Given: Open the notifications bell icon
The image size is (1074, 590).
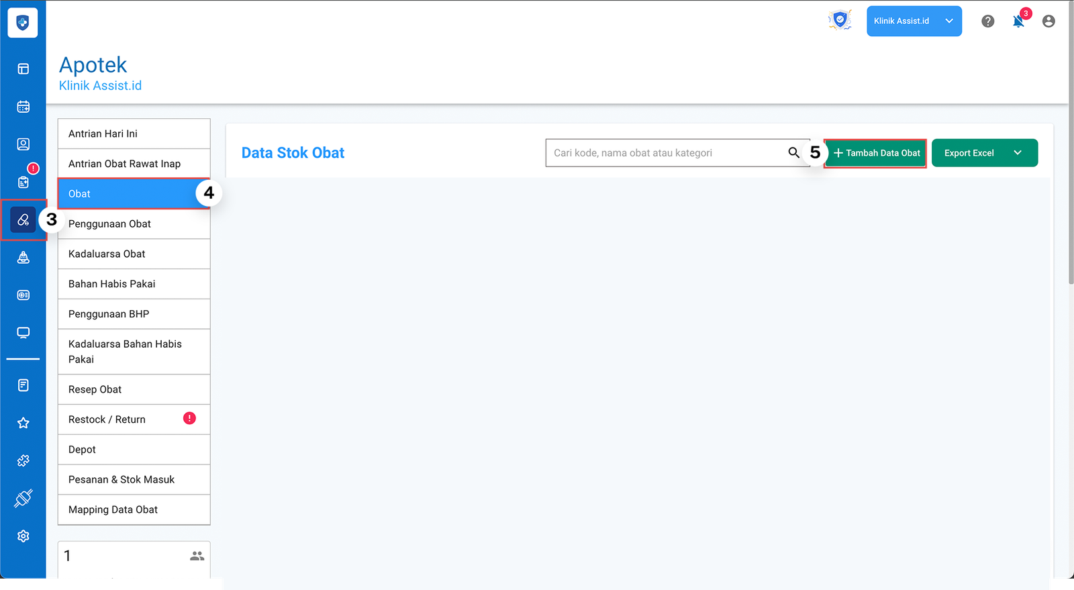Looking at the screenshot, I should [x=1018, y=21].
